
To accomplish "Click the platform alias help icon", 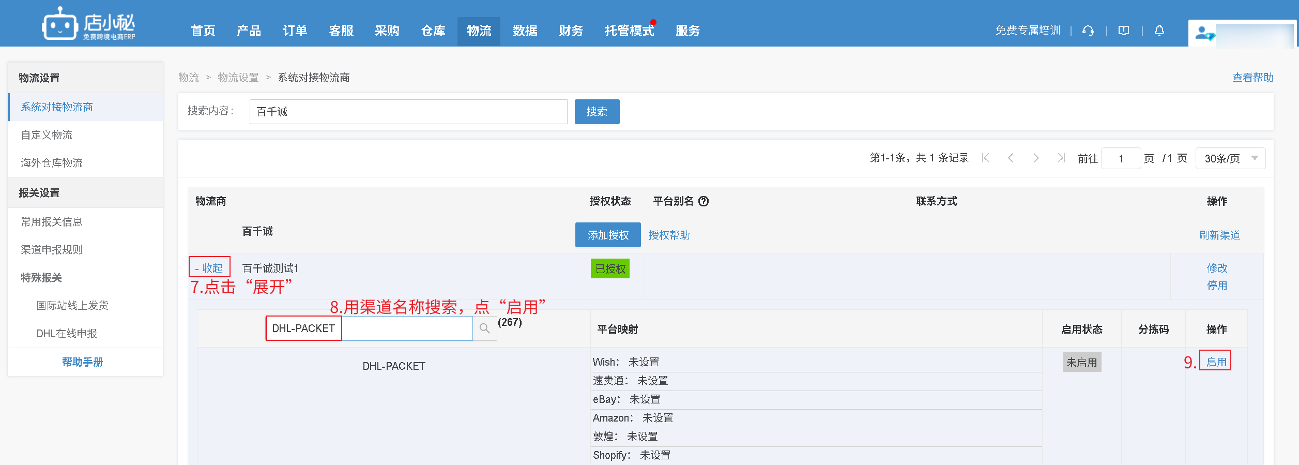I will click(x=704, y=201).
